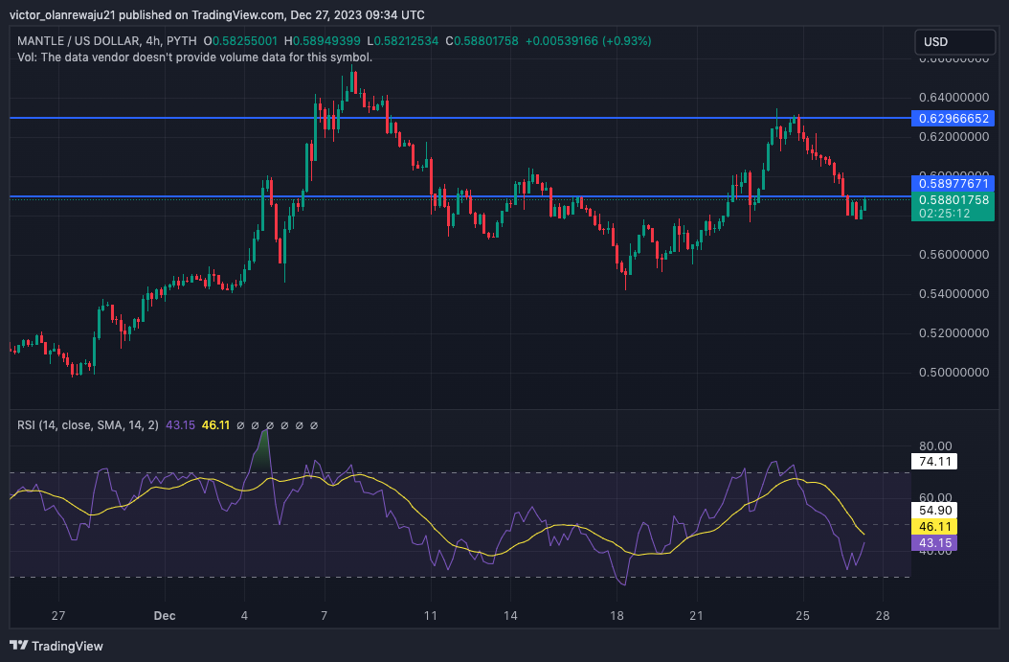Click the TradingView logo at bottom left
The image size is (1009, 662).
point(56,646)
